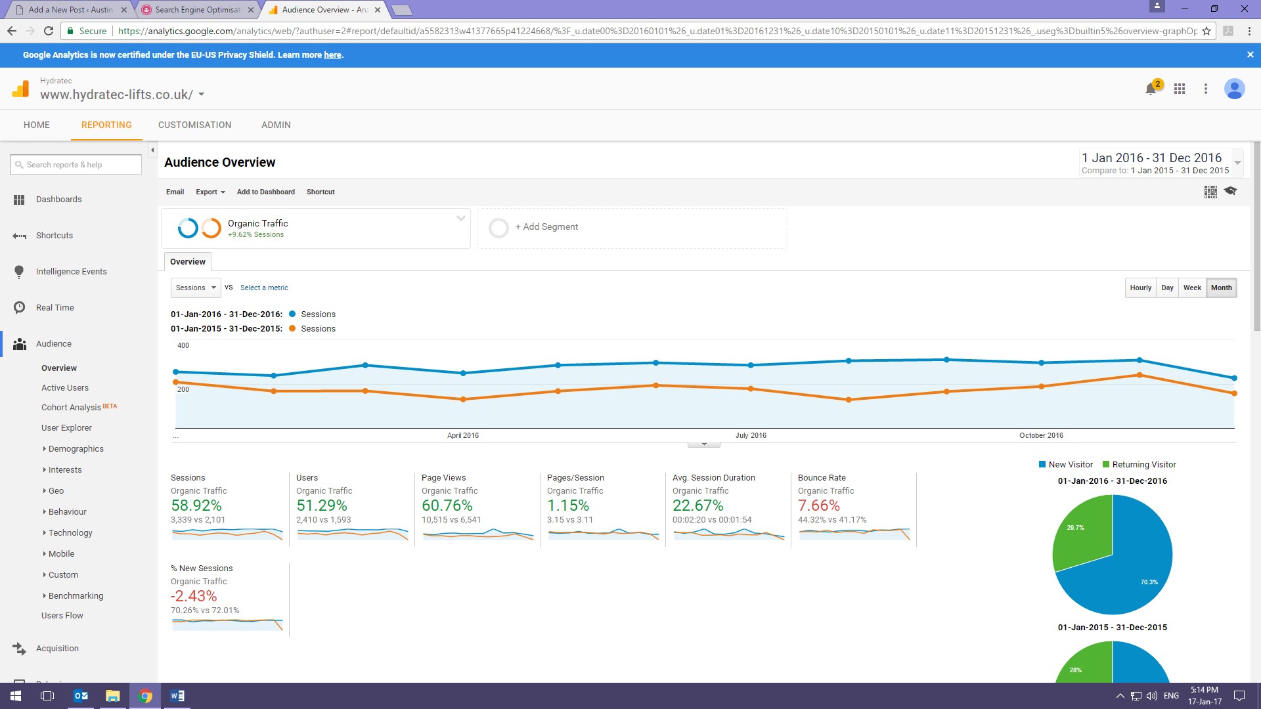Open the Chrome menu three dots
Screen dimensions: 1261x709
pyautogui.click(x=1249, y=31)
